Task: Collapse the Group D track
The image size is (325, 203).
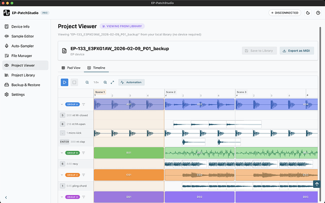Action: pyautogui.click(x=62, y=197)
